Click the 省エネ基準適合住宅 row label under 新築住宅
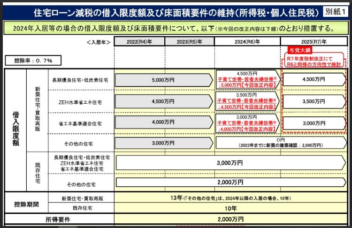 pyautogui.click(x=80, y=124)
